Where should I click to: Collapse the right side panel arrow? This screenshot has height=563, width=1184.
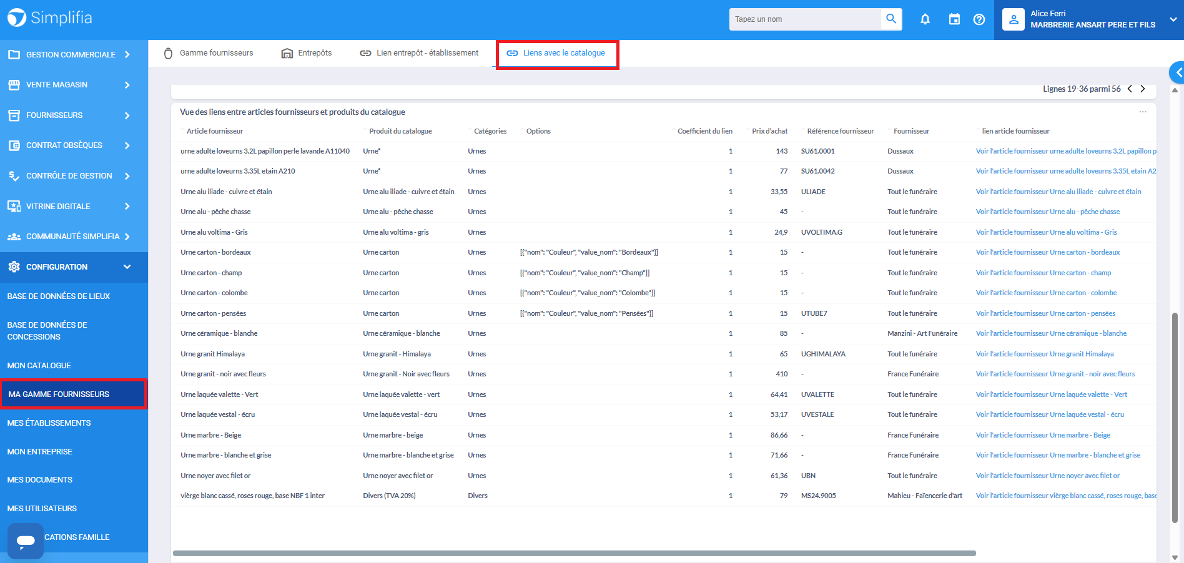1177,72
